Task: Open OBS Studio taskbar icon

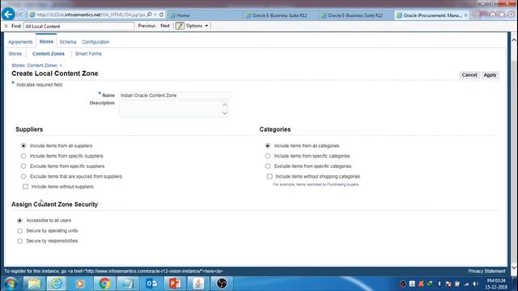Action: [222, 284]
